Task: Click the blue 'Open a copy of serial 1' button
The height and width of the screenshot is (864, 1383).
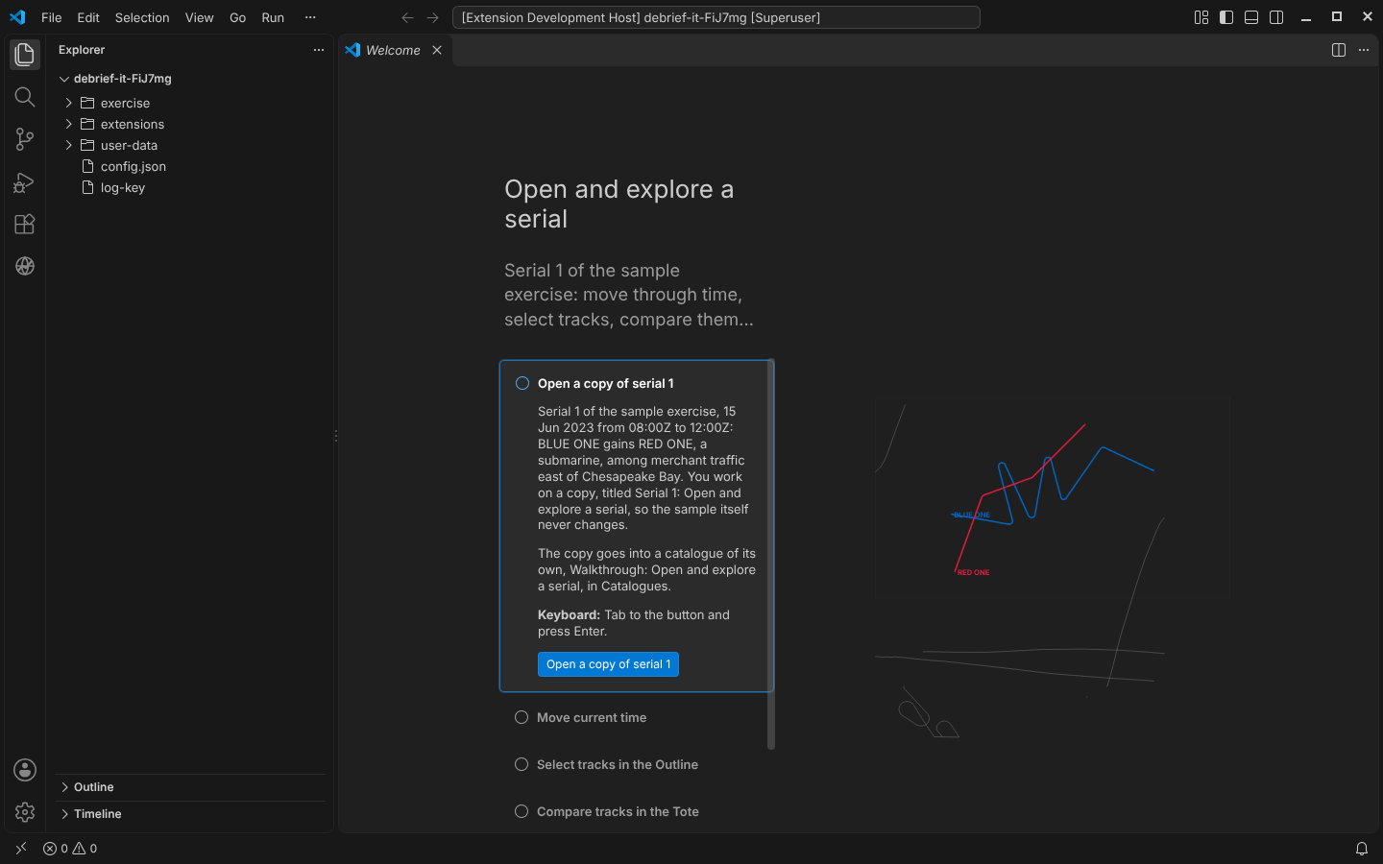Action: tap(608, 664)
